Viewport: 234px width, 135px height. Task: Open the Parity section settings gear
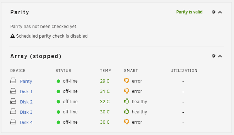(214, 12)
